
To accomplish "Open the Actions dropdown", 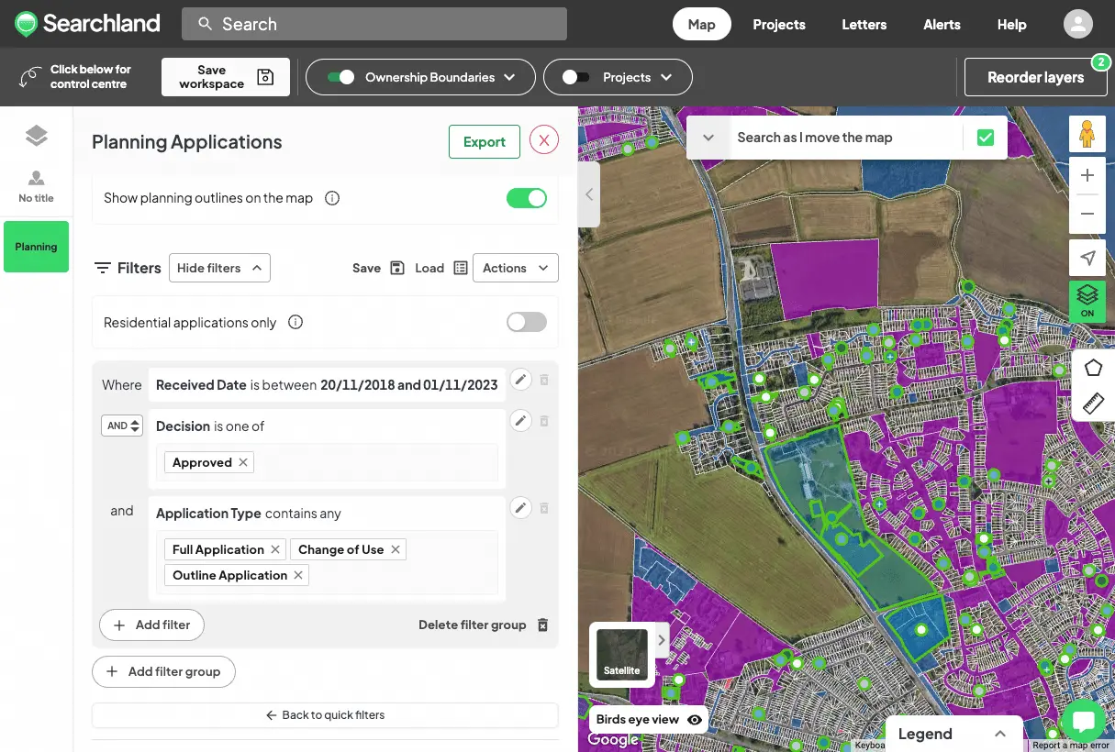I will [x=515, y=268].
